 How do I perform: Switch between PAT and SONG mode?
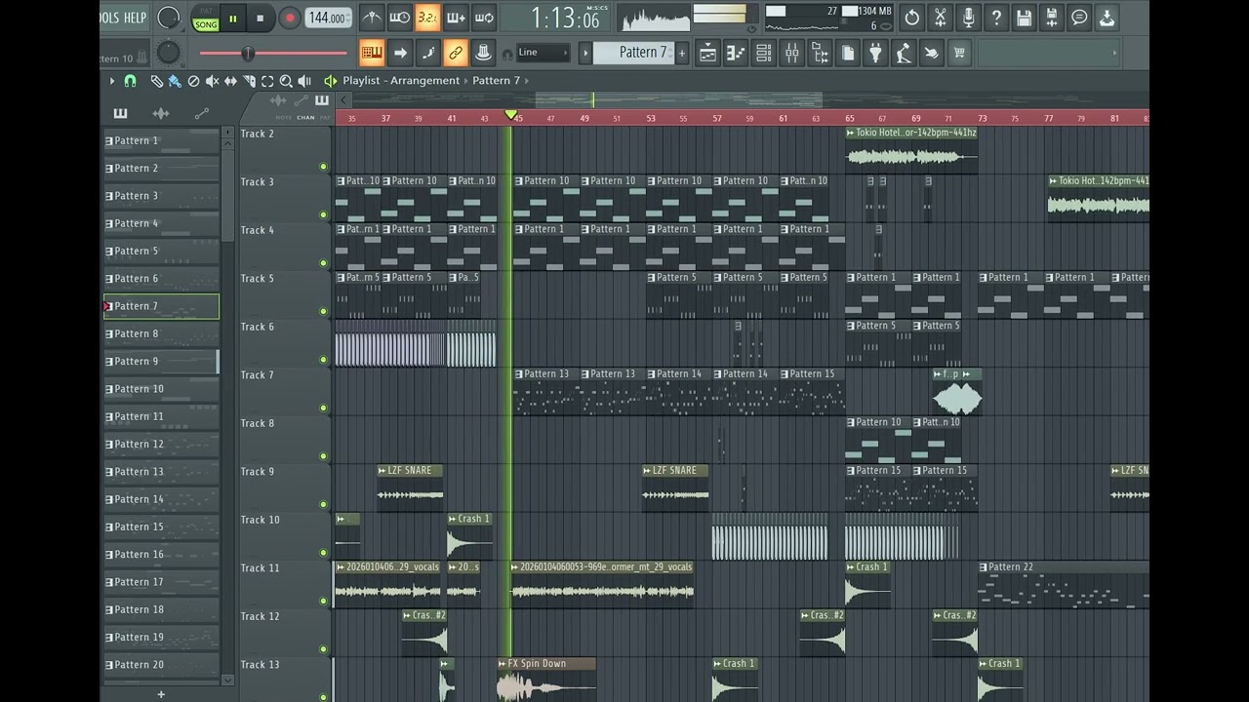(x=206, y=19)
